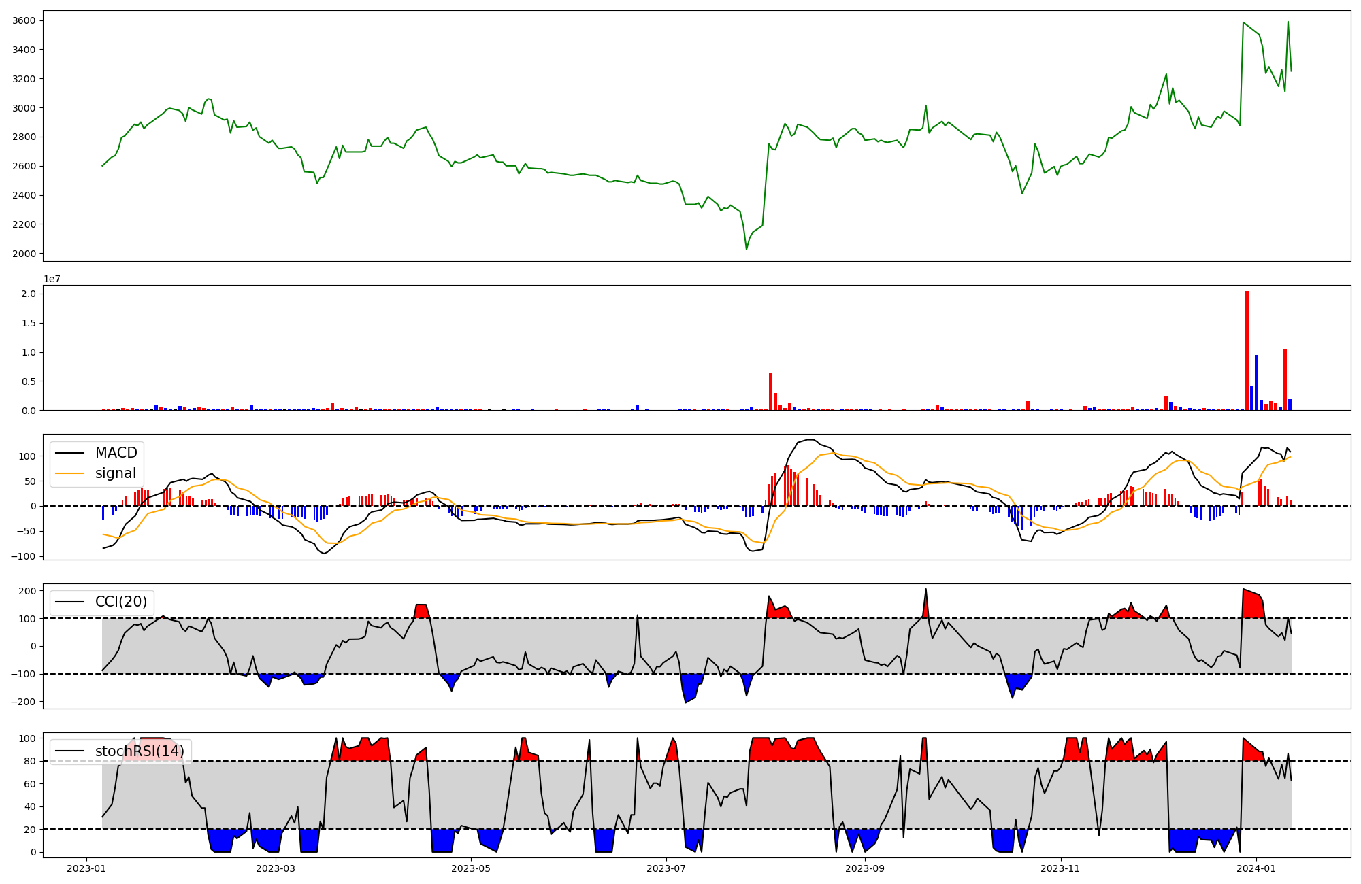Click the 2023-03 x-axis date label
Screen dimensions: 1361x884
click(276, 868)
